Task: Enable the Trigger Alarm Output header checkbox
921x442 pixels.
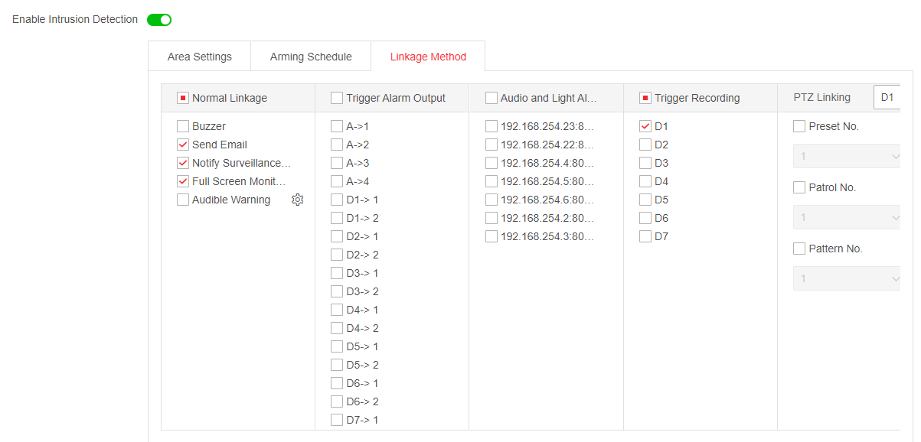Action: coord(337,98)
